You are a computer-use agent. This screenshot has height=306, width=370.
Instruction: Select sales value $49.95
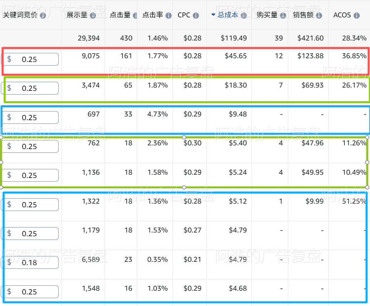point(313,173)
